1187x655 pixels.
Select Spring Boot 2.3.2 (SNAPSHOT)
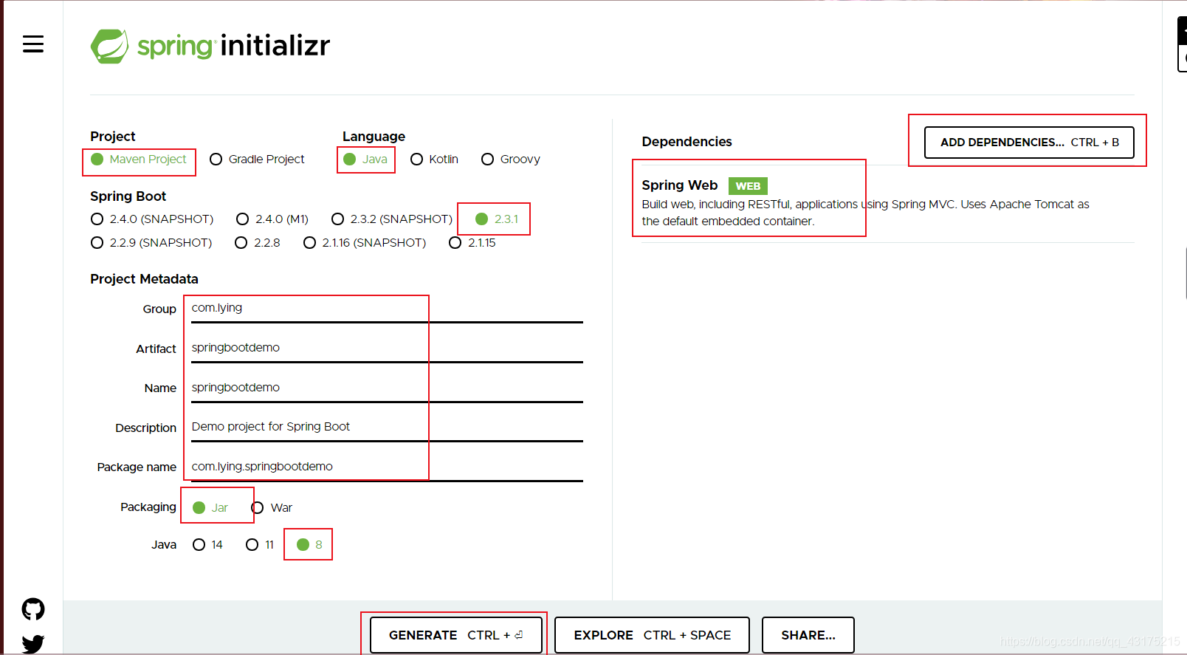[392, 219]
